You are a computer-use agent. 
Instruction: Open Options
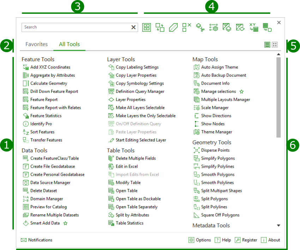coord(200,240)
